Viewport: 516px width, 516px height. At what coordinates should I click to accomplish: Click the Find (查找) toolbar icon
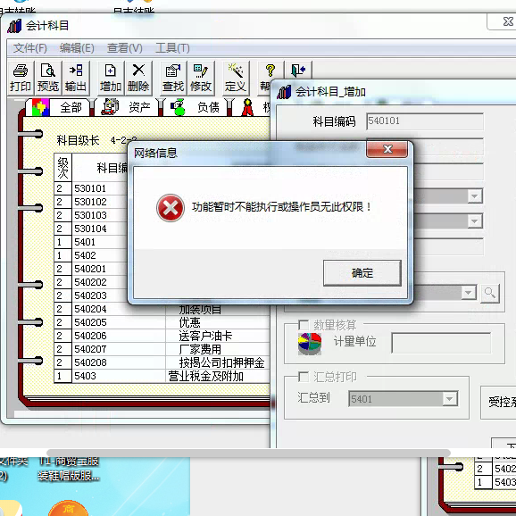(x=173, y=78)
